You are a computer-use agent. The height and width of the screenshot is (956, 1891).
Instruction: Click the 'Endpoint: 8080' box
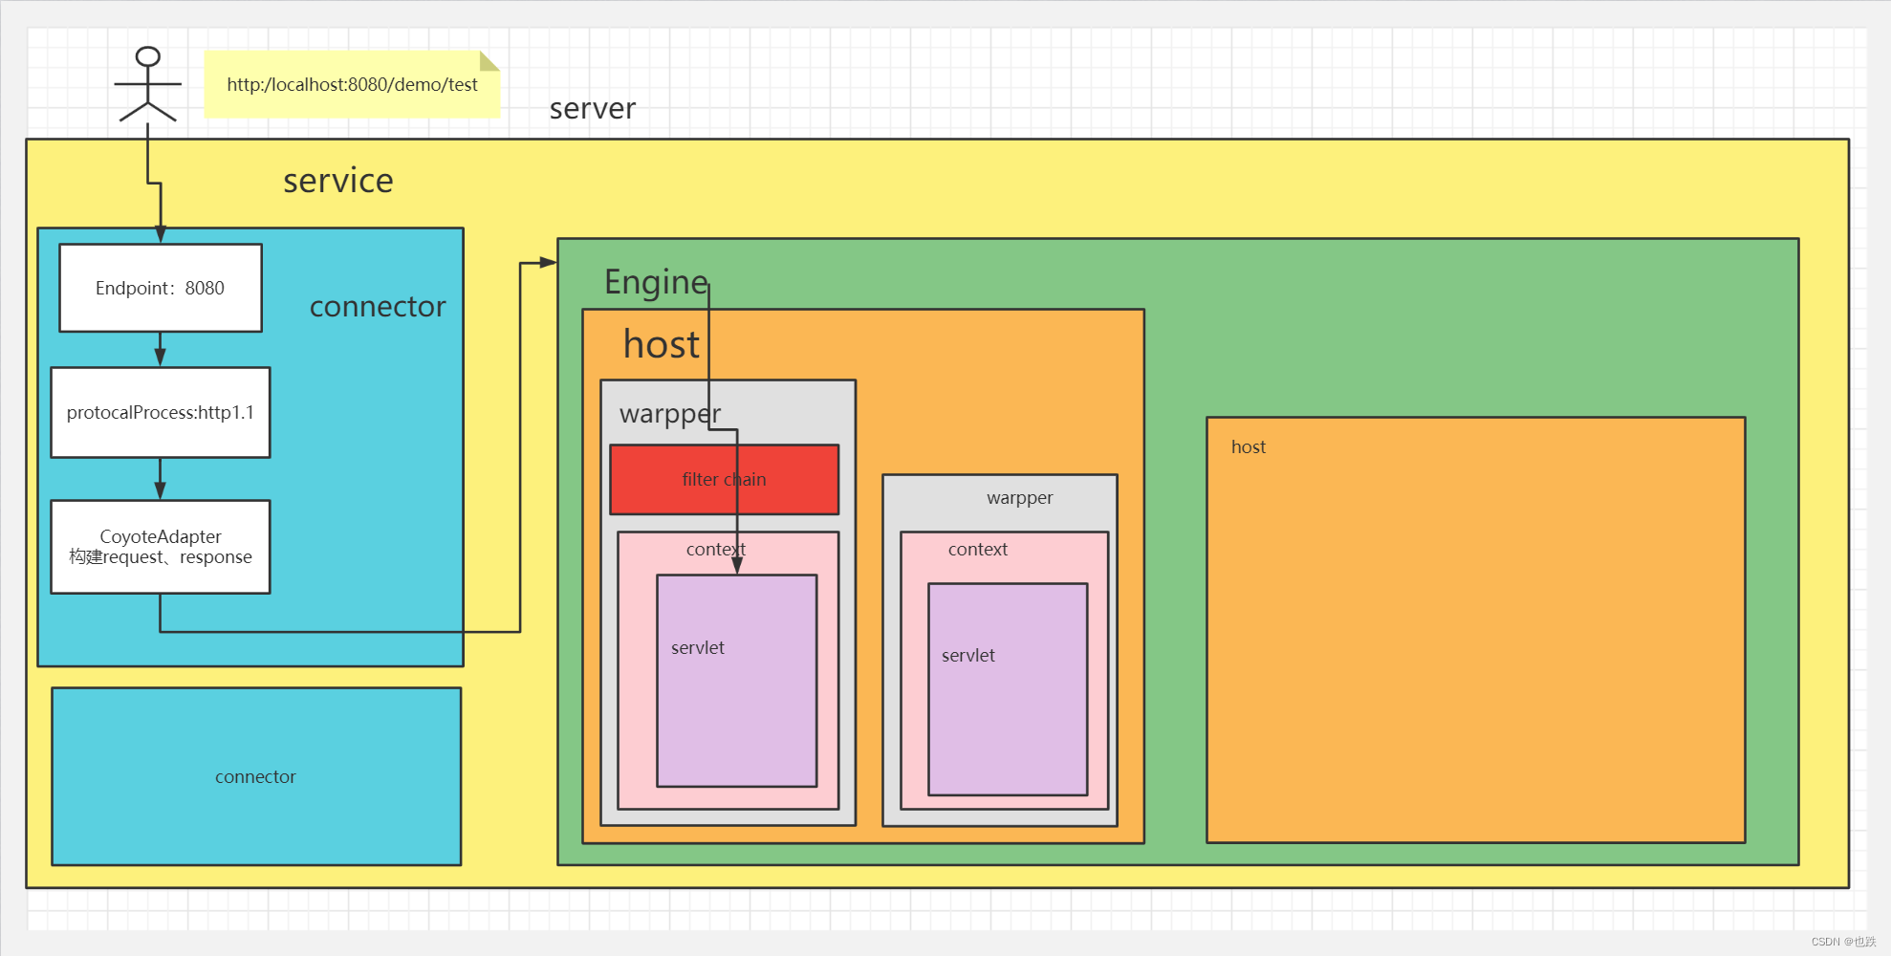pos(161,288)
